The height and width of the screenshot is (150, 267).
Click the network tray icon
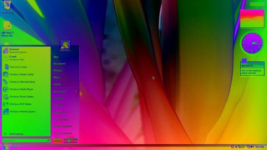249,147
